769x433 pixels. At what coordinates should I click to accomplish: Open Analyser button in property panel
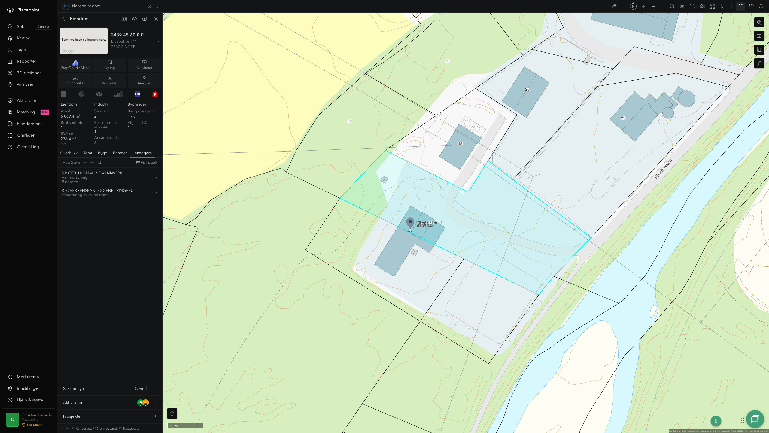click(x=144, y=80)
